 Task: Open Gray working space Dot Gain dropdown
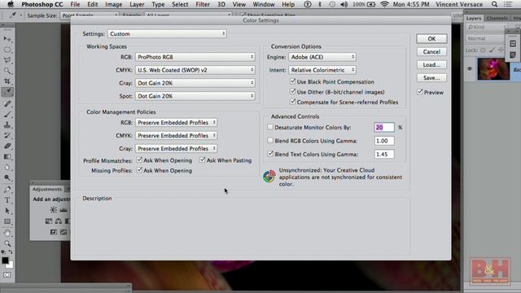click(x=195, y=83)
